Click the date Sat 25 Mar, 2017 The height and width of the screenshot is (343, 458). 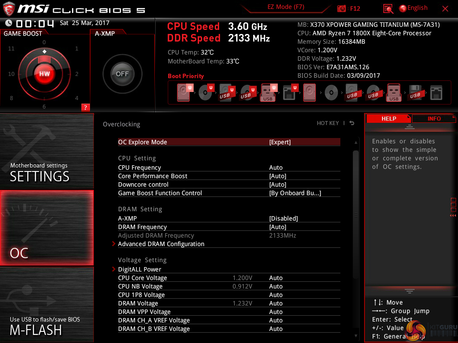click(85, 23)
